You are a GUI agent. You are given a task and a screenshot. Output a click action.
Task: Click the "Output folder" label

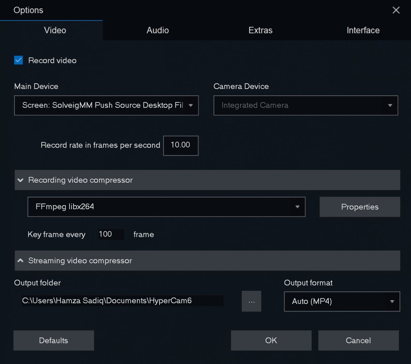[37, 283]
